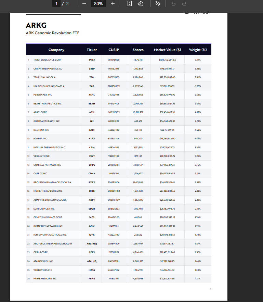Click the zoom out minus icon
This screenshot has width=263, height=302.
pos(84,4)
